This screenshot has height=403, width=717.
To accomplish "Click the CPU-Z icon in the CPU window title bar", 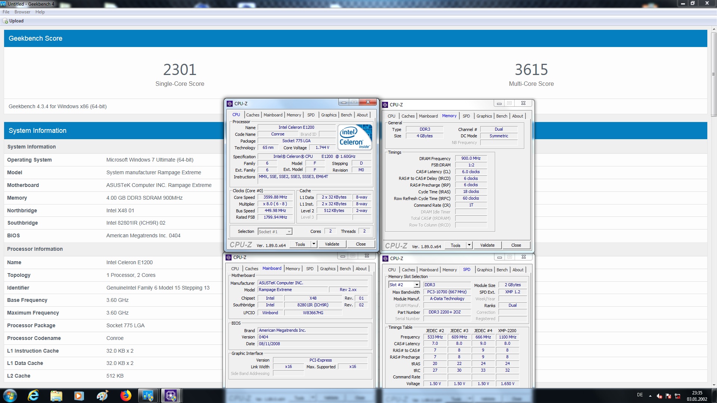I will coord(230,104).
